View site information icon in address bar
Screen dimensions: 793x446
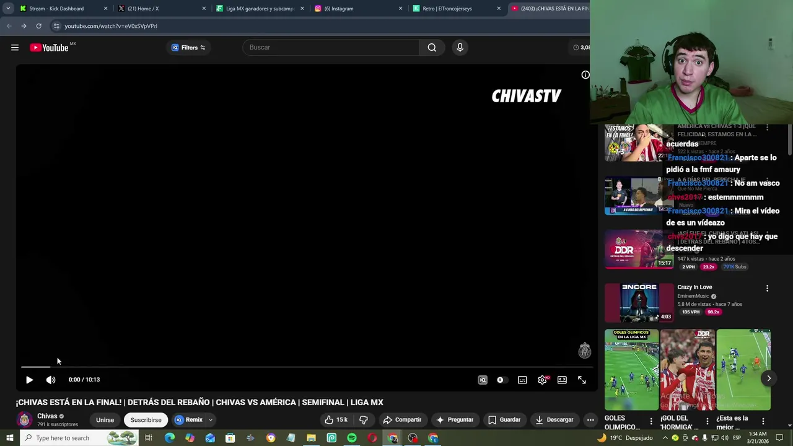[56, 26]
